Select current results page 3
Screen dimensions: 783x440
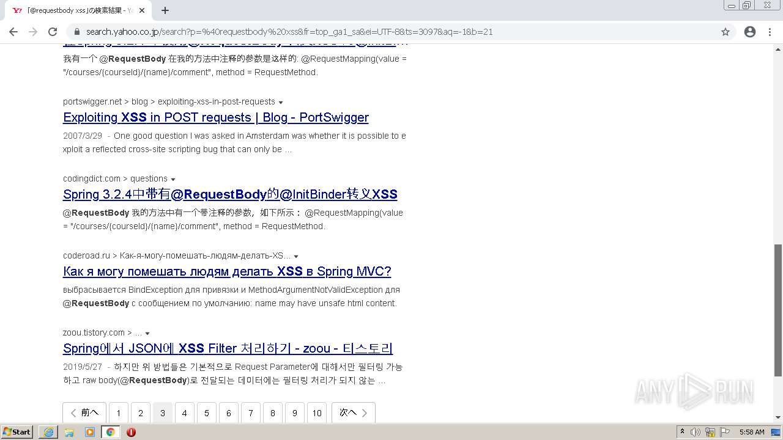(163, 413)
